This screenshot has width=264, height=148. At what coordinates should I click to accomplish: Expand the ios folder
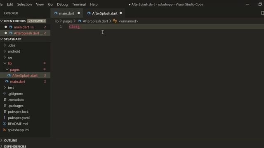(x=25, y=58)
